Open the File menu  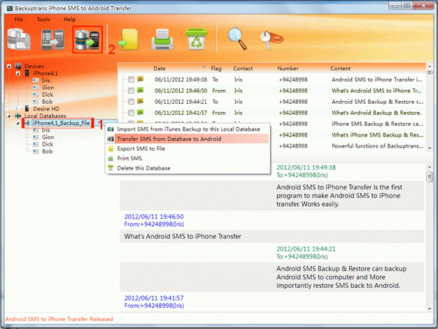(19, 19)
